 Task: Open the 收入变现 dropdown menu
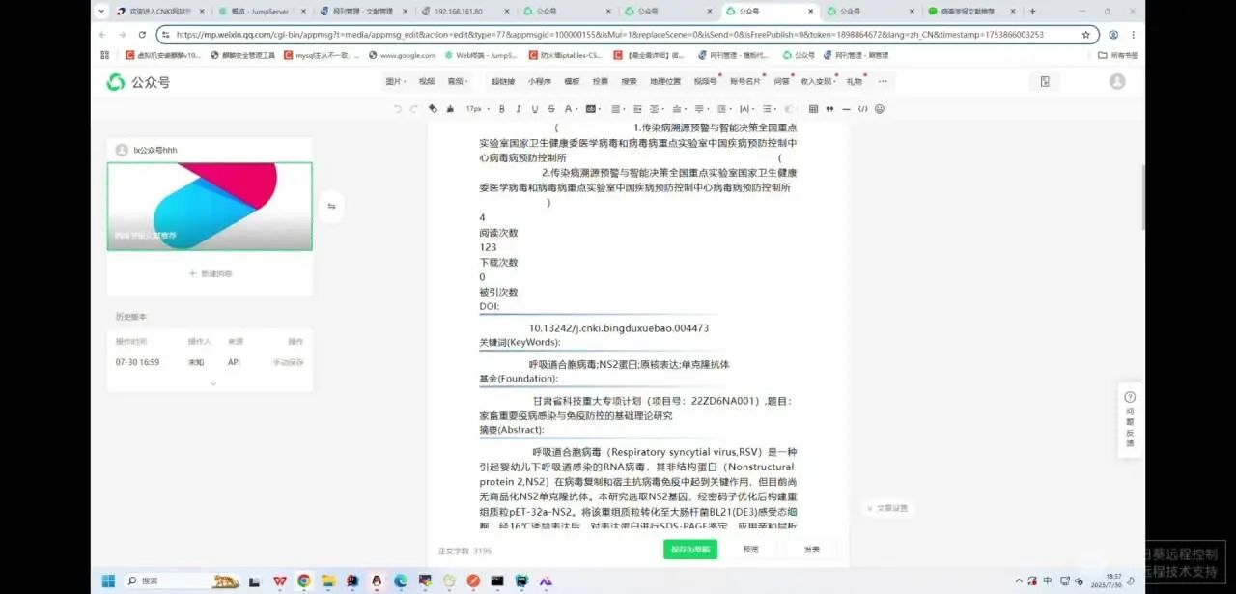[819, 82]
